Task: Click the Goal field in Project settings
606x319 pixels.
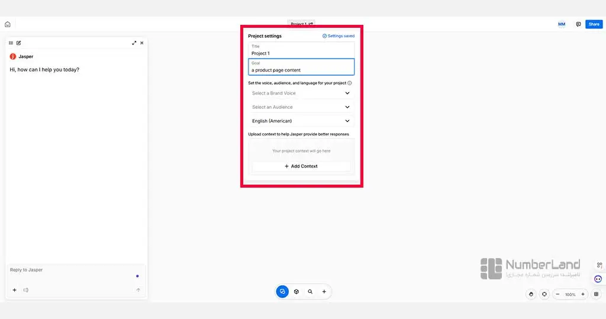Action: point(301,67)
